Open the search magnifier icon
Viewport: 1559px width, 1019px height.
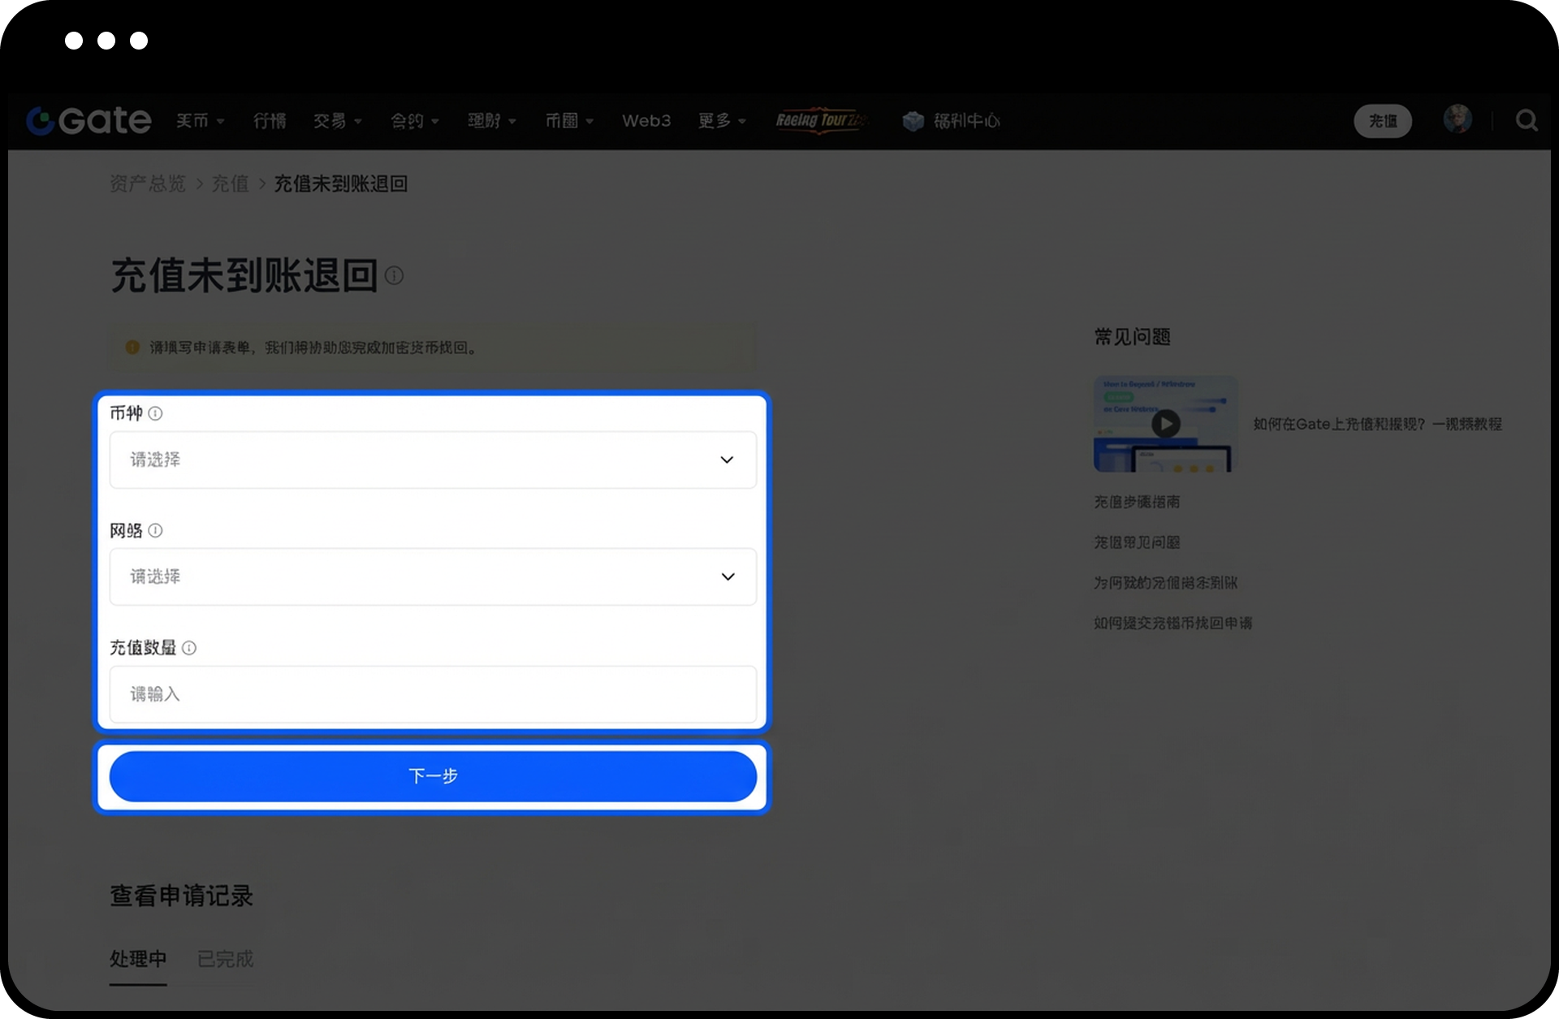(1527, 121)
